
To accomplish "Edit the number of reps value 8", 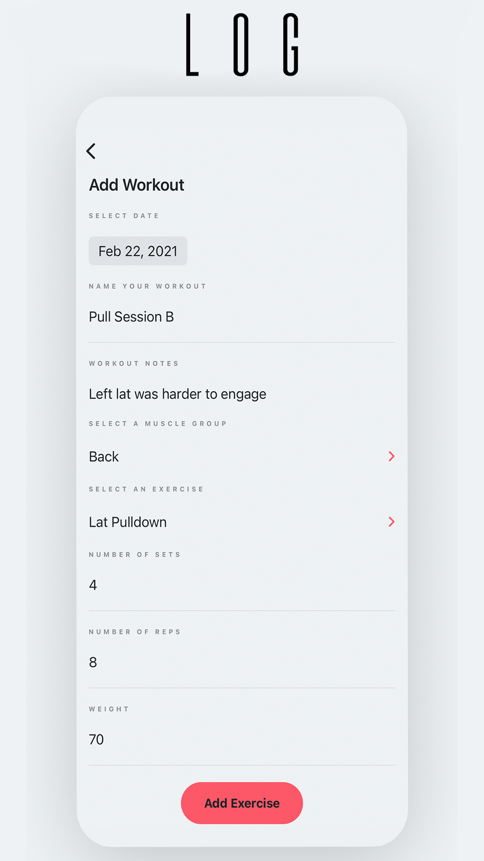I will tap(242, 662).
